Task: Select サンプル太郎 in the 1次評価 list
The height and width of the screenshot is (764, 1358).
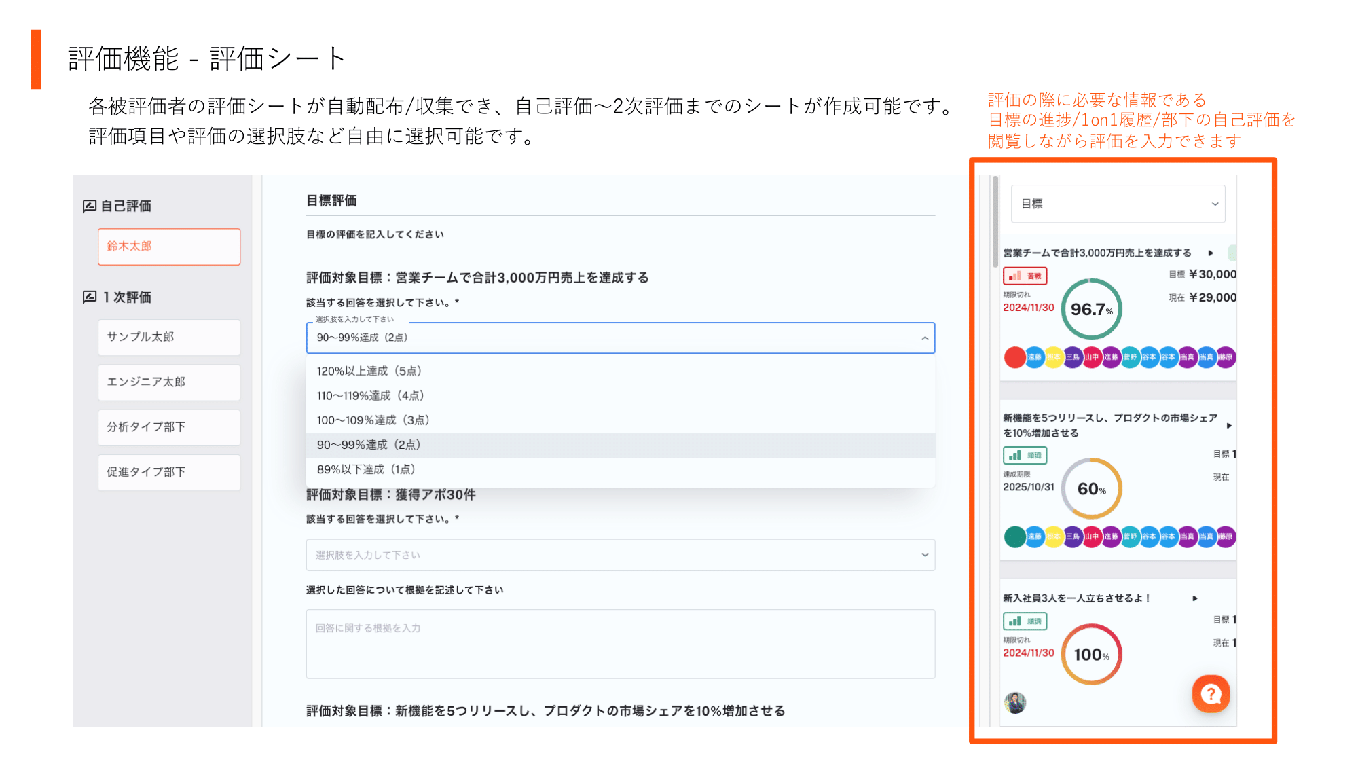Action: point(168,337)
